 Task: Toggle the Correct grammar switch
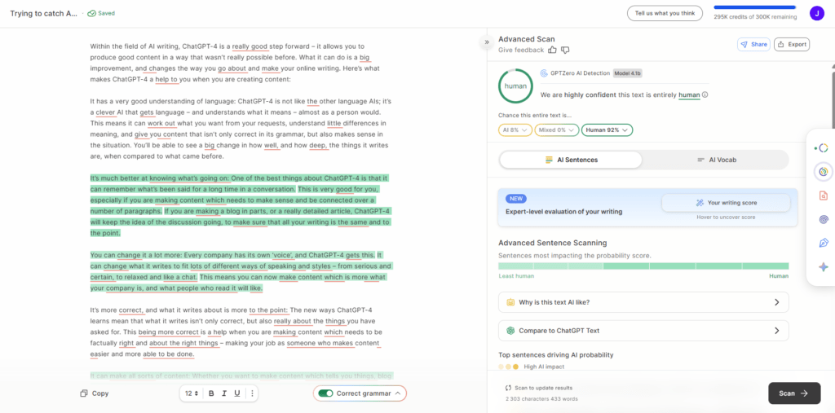tap(326, 393)
